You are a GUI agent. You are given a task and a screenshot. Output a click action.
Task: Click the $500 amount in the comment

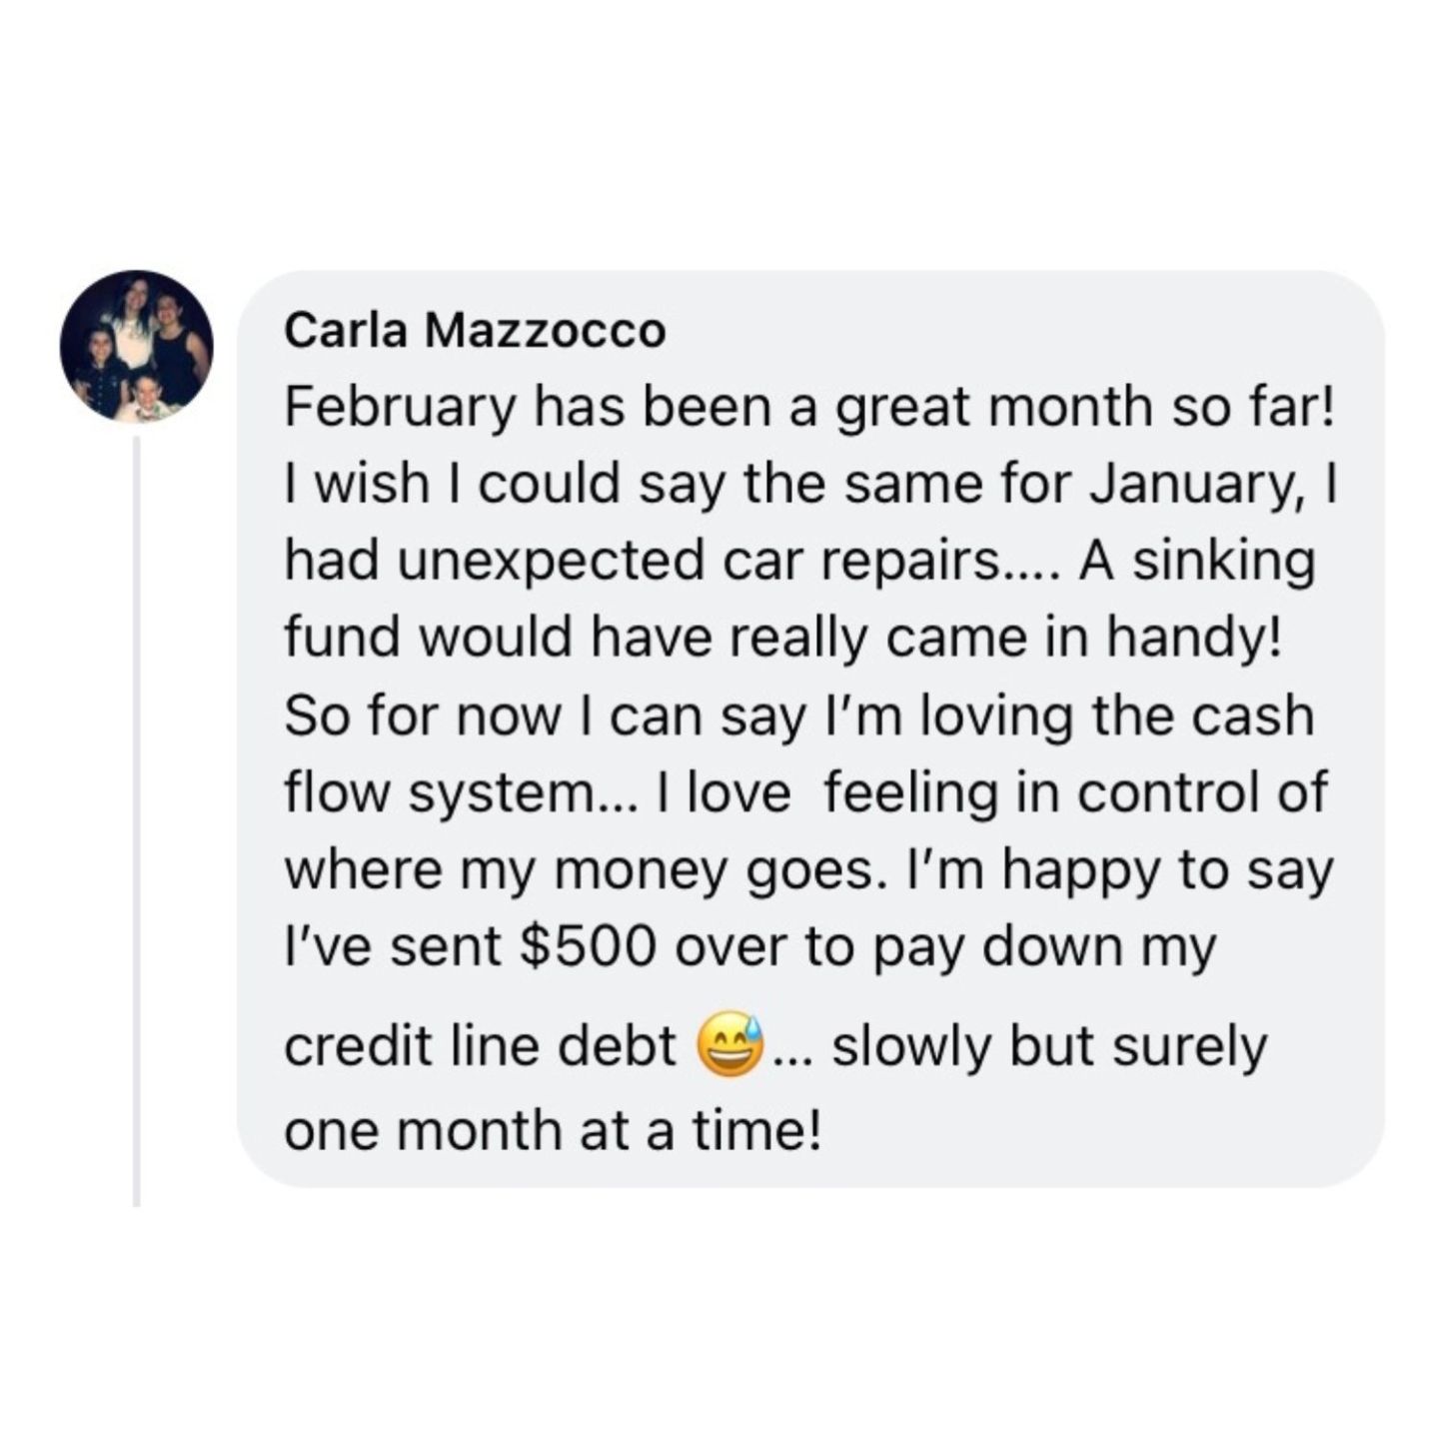click(589, 946)
